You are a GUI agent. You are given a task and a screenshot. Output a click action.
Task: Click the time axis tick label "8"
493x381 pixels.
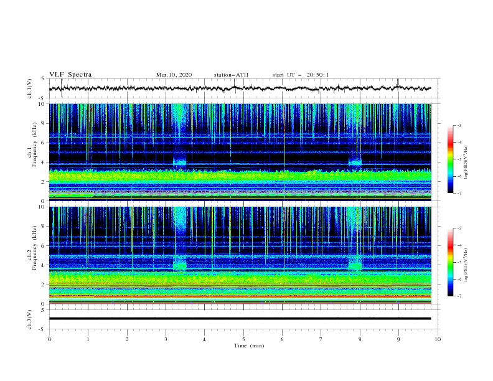pyautogui.click(x=360, y=339)
